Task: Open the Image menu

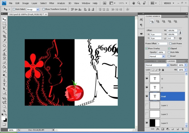Action: [26, 3]
